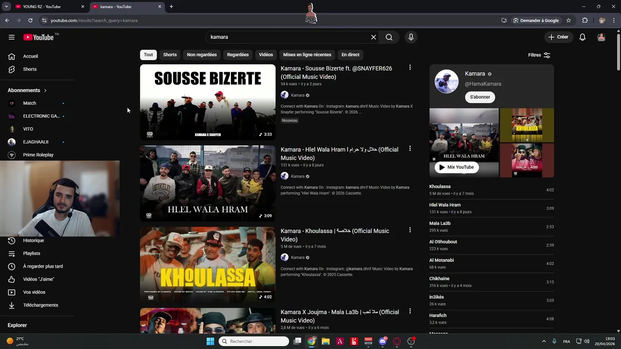Image resolution: width=621 pixels, height=349 pixels.
Task: Open options for the Khoulassa video result
Action: pyautogui.click(x=410, y=230)
